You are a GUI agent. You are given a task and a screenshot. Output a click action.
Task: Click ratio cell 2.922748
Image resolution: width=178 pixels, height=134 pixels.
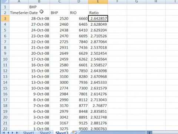coord(98,117)
